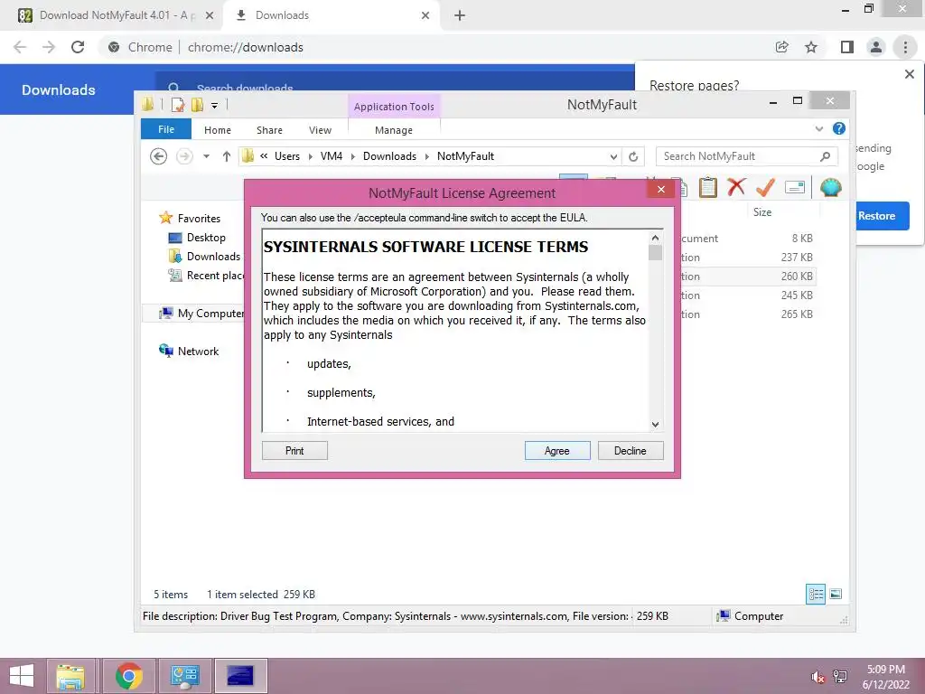Select Downloads in the navigation pane
This screenshot has height=694, width=925.
click(x=213, y=256)
